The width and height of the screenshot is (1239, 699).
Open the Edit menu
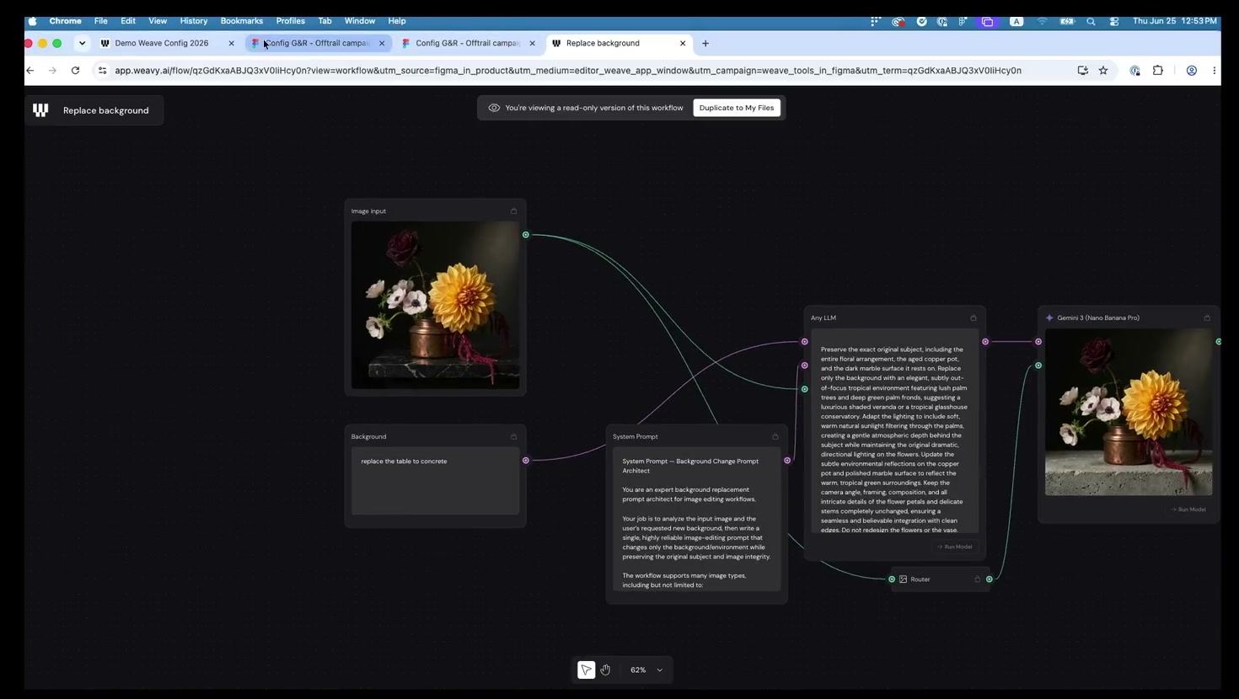click(x=128, y=21)
